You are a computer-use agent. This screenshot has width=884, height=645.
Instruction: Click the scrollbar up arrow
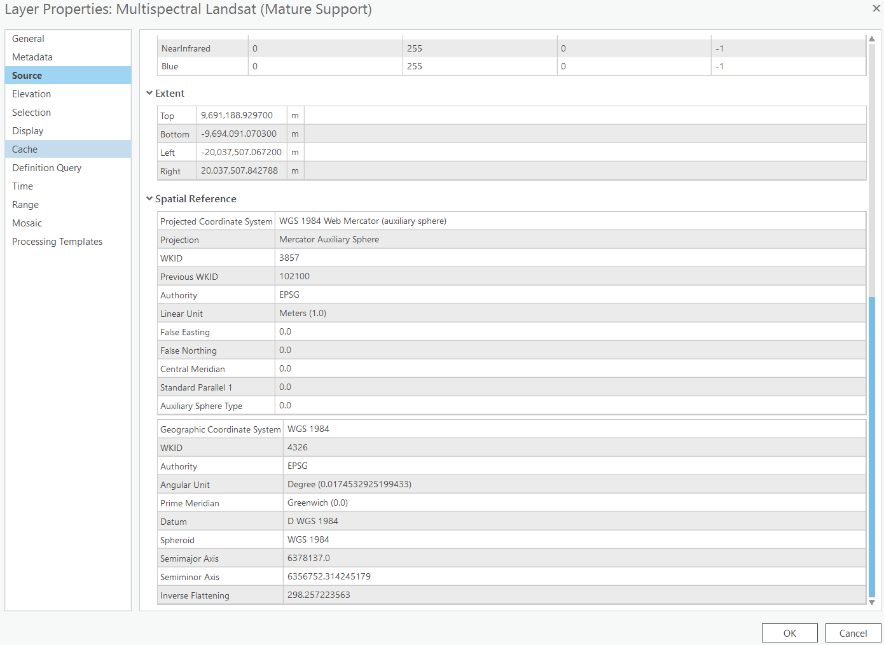(872, 39)
